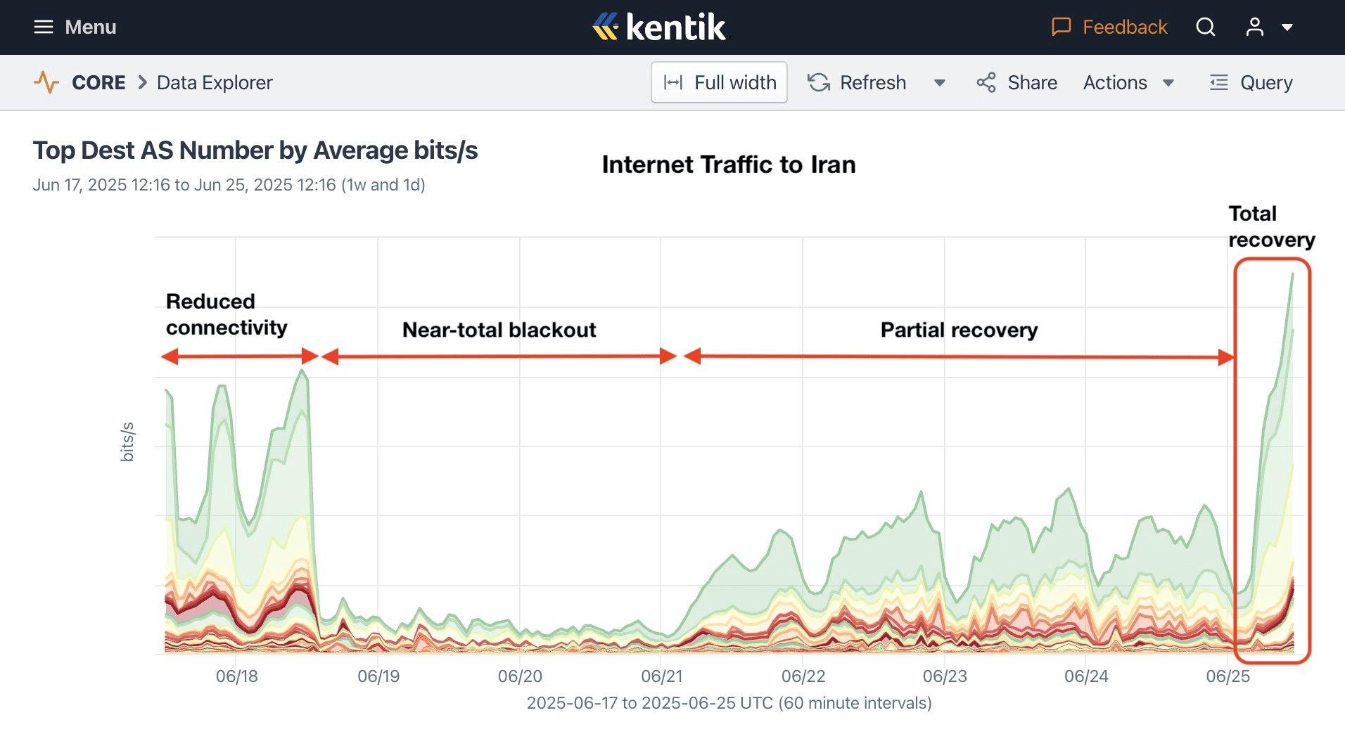Click the 06/21 date on the timeline axis
The image size is (1345, 734).
click(661, 676)
